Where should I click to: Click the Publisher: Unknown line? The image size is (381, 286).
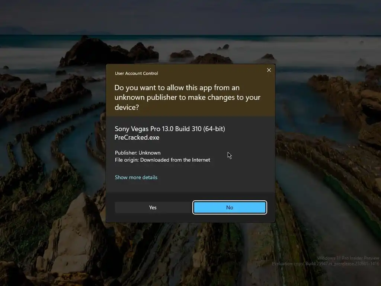(138, 153)
